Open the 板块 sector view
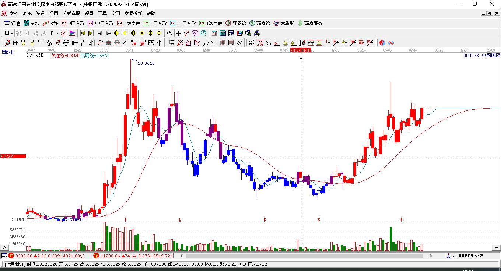The image size is (501, 271). click(x=32, y=23)
